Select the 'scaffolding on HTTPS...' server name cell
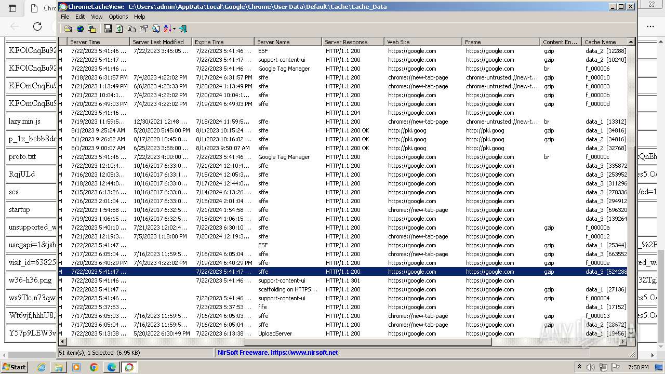 (288, 289)
